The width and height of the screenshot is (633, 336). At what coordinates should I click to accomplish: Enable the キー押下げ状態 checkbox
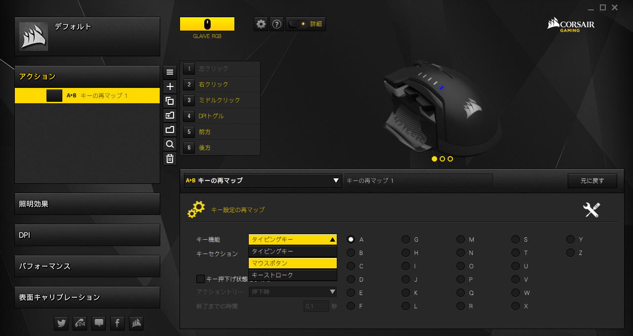point(201,279)
